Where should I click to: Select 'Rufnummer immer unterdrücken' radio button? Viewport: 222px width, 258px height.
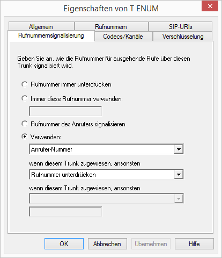(25, 84)
